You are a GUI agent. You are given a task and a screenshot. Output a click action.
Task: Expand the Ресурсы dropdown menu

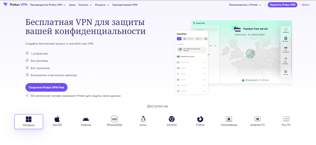102,5
